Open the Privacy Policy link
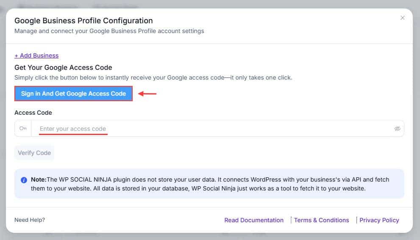 click(x=379, y=220)
